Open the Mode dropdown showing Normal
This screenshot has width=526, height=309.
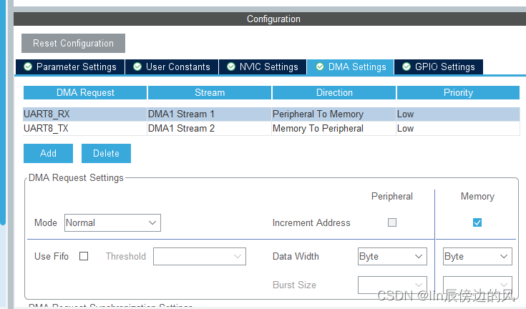113,223
